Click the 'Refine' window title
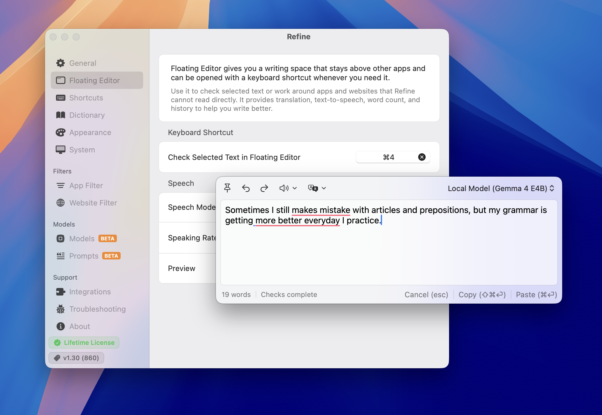 click(x=299, y=37)
